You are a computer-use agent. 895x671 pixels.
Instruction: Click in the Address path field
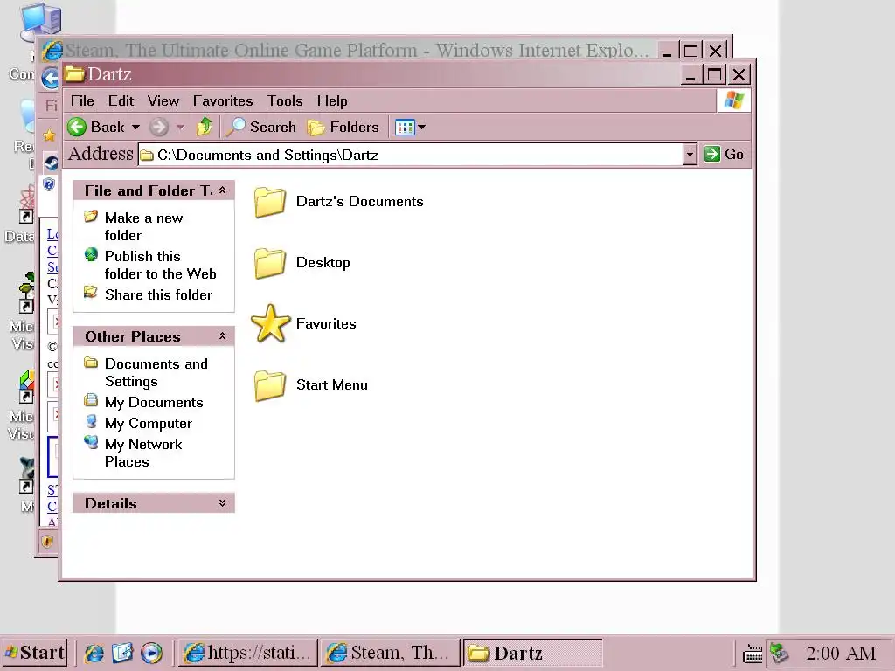click(x=411, y=155)
